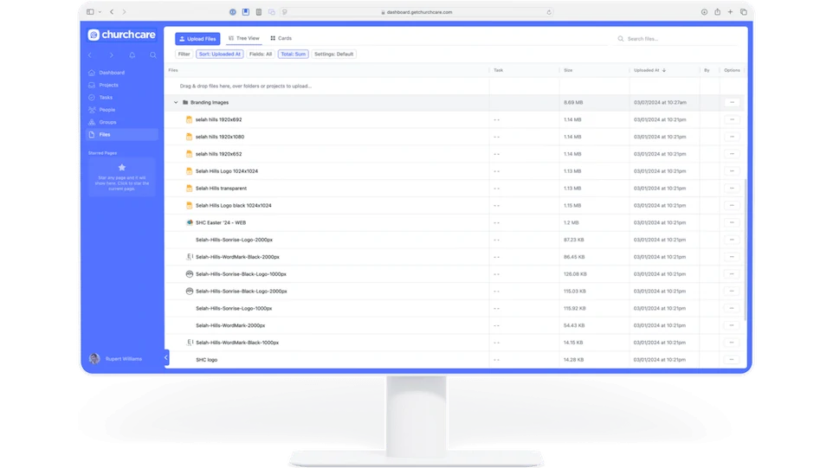Go back using sidebar left arrow
The height and width of the screenshot is (468, 833).
pyautogui.click(x=90, y=55)
